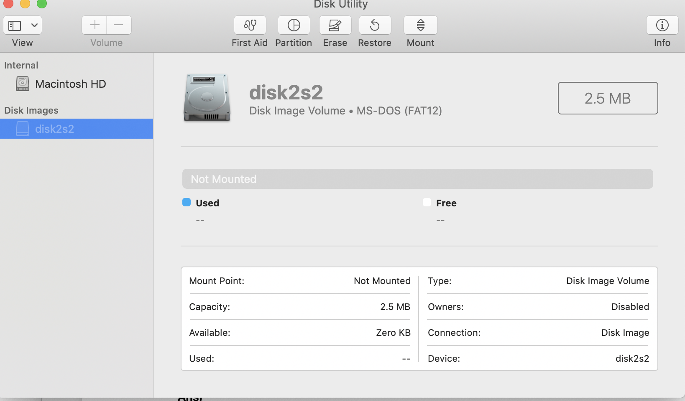The width and height of the screenshot is (685, 401).
Task: Click the 2.5 MB size box
Action: (x=608, y=98)
